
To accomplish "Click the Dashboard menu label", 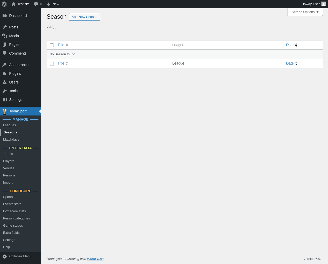I will (18, 16).
